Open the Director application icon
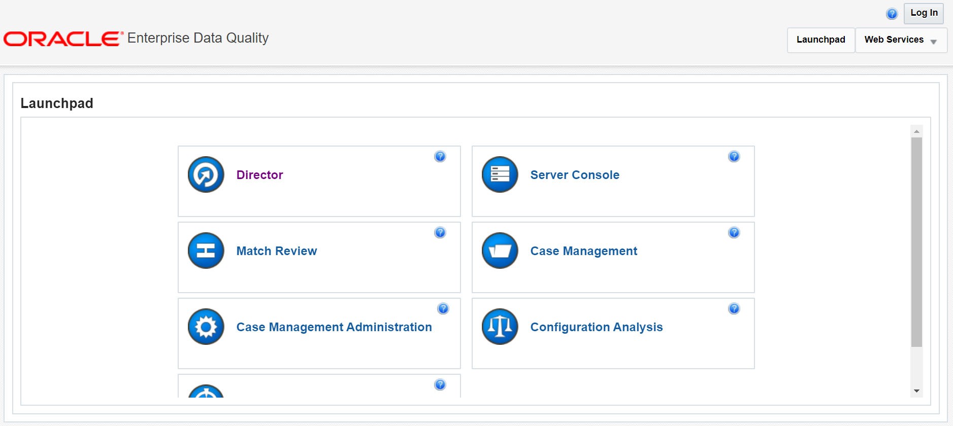The width and height of the screenshot is (953, 426). coord(206,174)
